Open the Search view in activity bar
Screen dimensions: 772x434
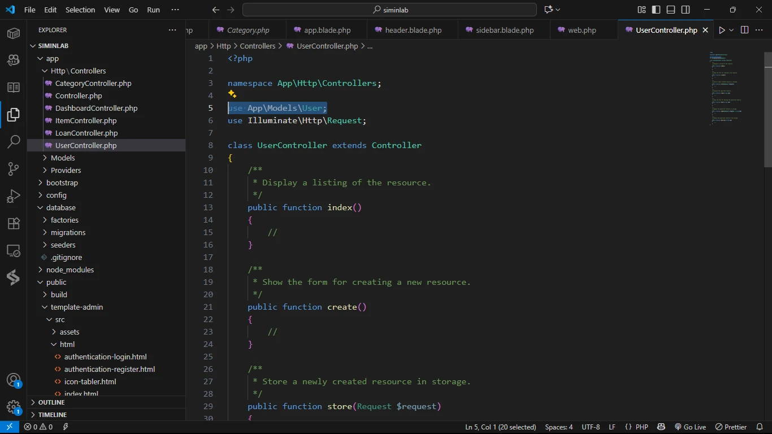[14, 142]
